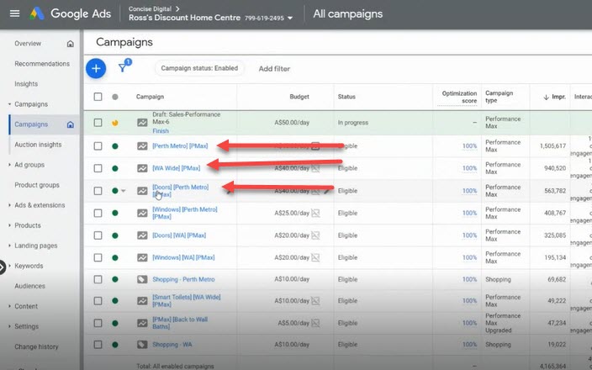Open the hamburger main menu

coord(14,14)
